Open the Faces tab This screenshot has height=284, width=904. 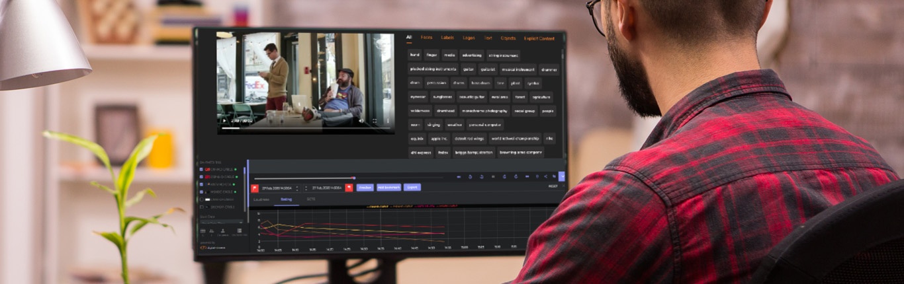[x=426, y=38]
